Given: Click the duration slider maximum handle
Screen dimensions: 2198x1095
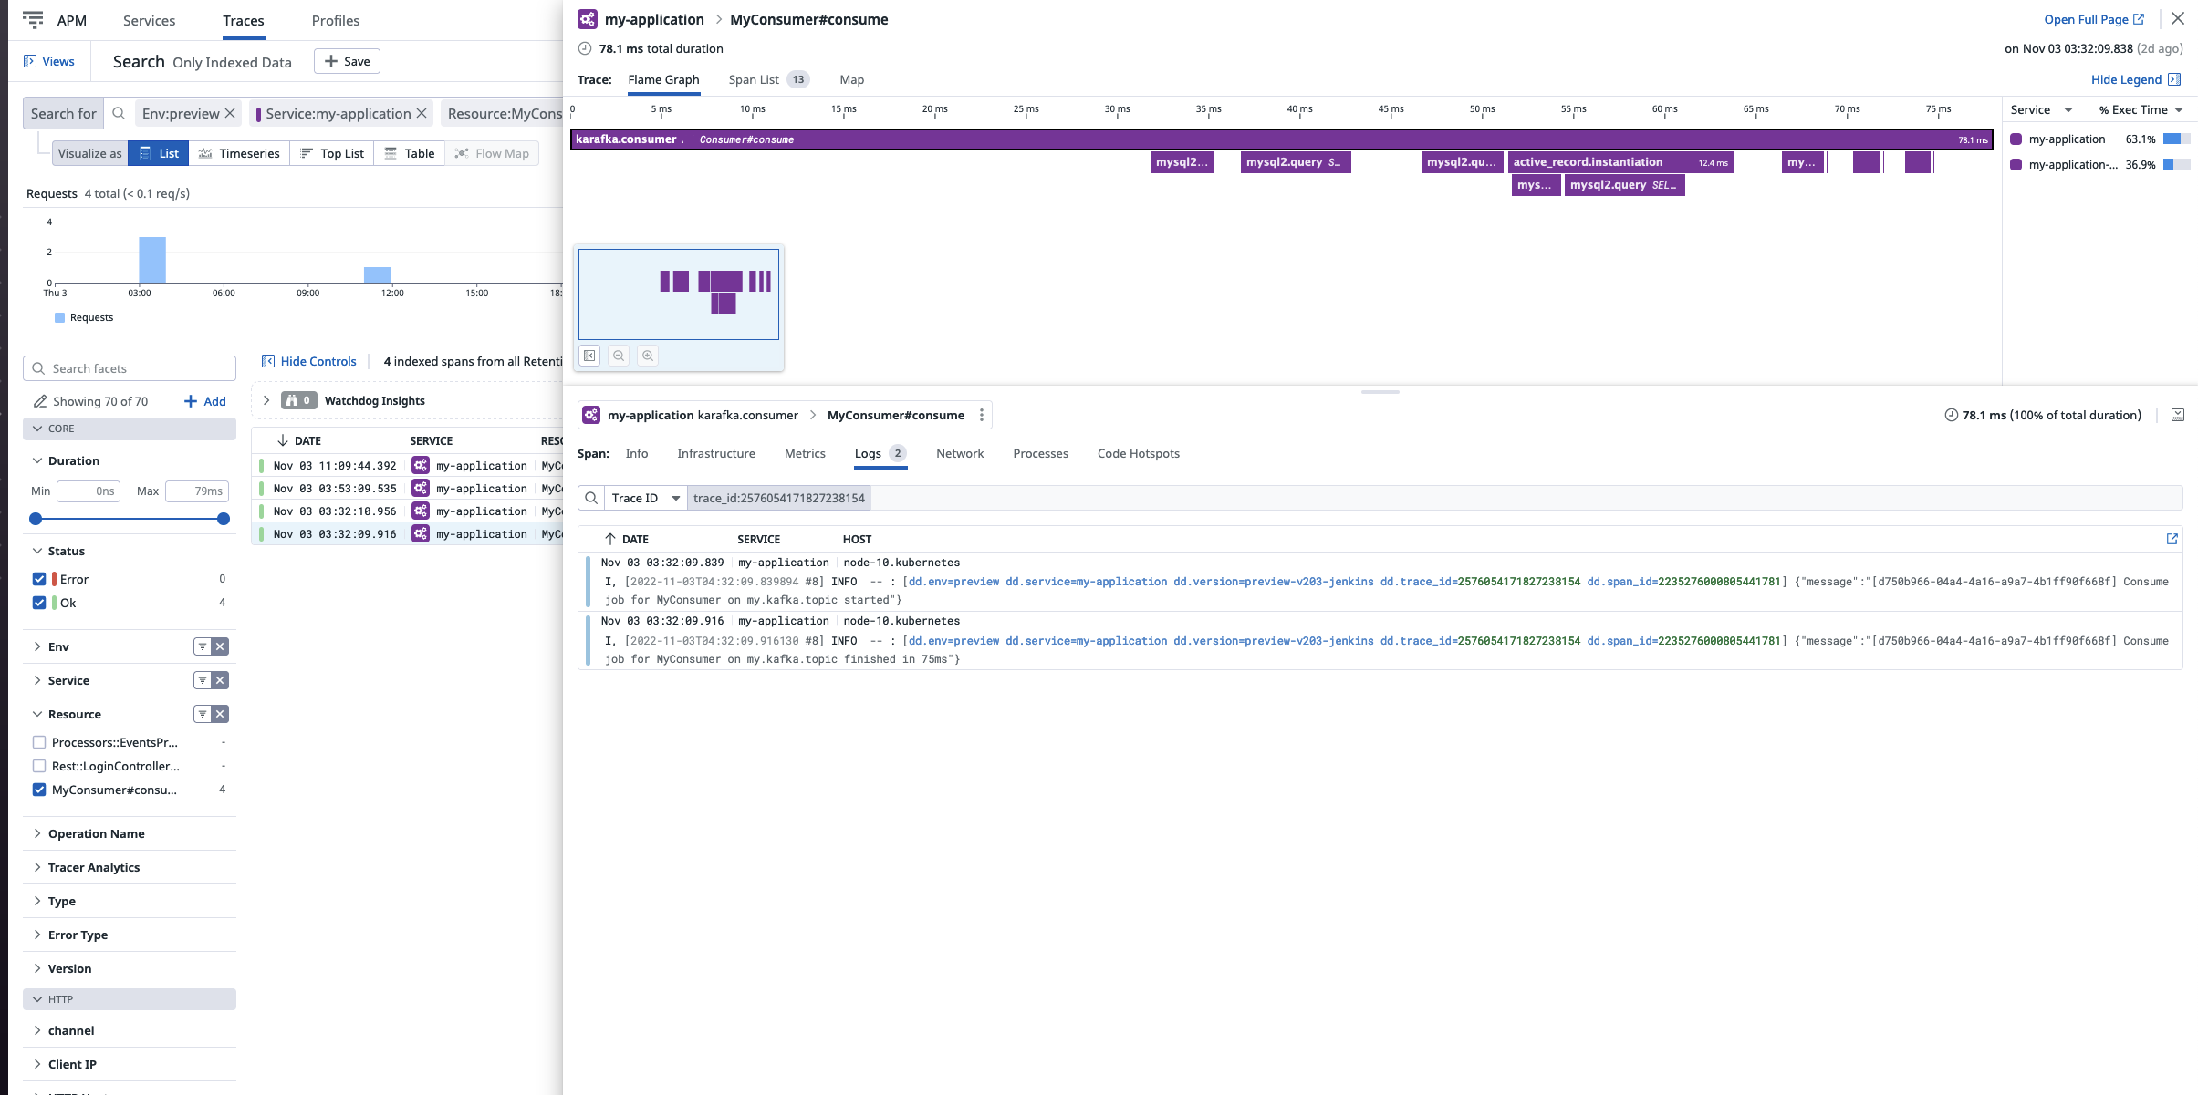Looking at the screenshot, I should pos(224,519).
